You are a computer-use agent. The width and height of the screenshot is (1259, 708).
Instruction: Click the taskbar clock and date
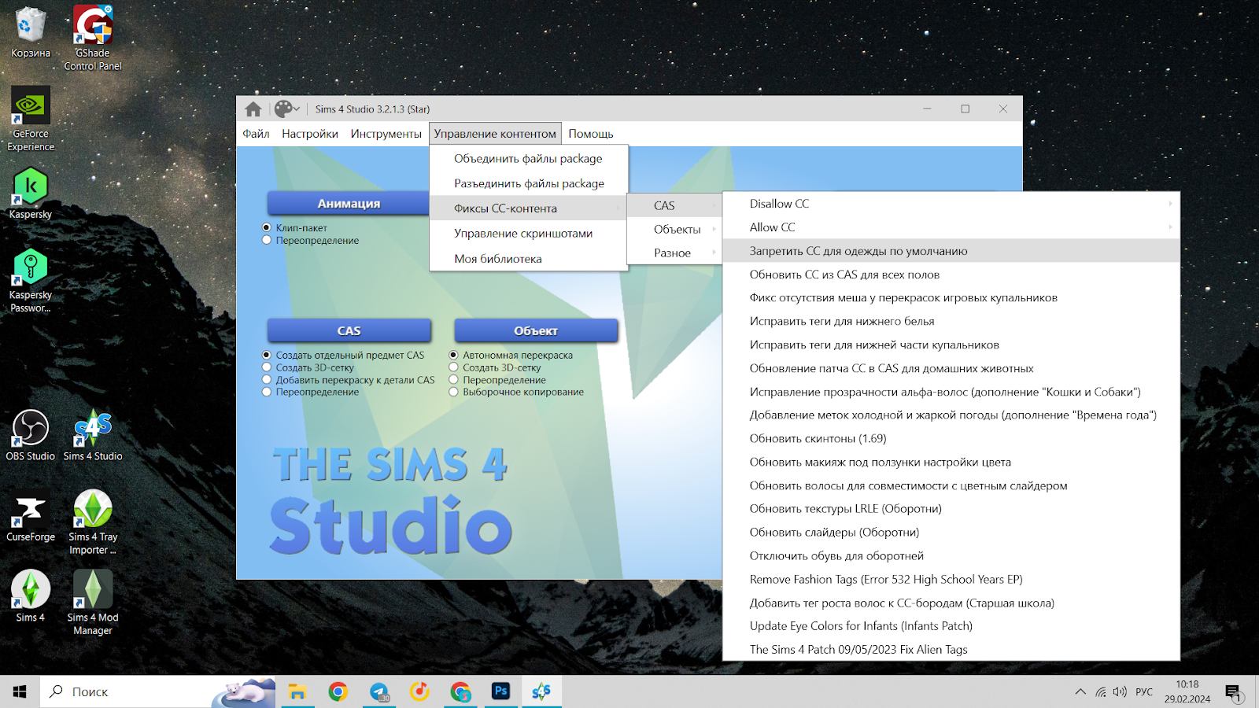point(1187,691)
